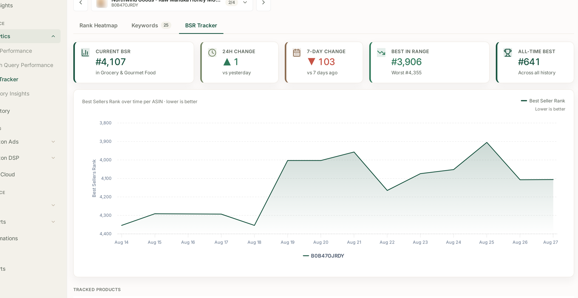Select the BSR Tracker tab

(201, 26)
